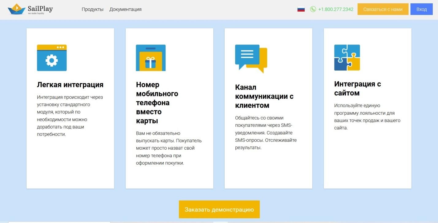Click the puzzle pieces site integration icon
This screenshot has width=438, height=223.
click(x=347, y=58)
